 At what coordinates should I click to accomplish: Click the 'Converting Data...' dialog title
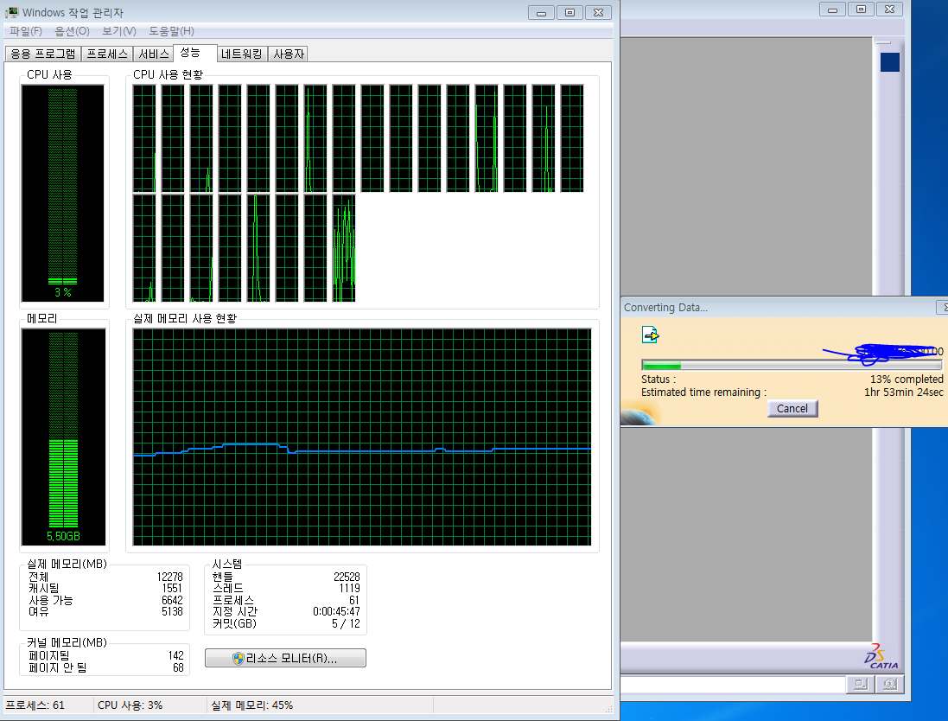click(x=665, y=307)
